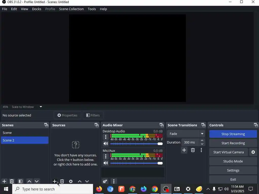The height and width of the screenshot is (194, 259).
Task: Show hidden tray icons chevron
Action: [x=208, y=189]
